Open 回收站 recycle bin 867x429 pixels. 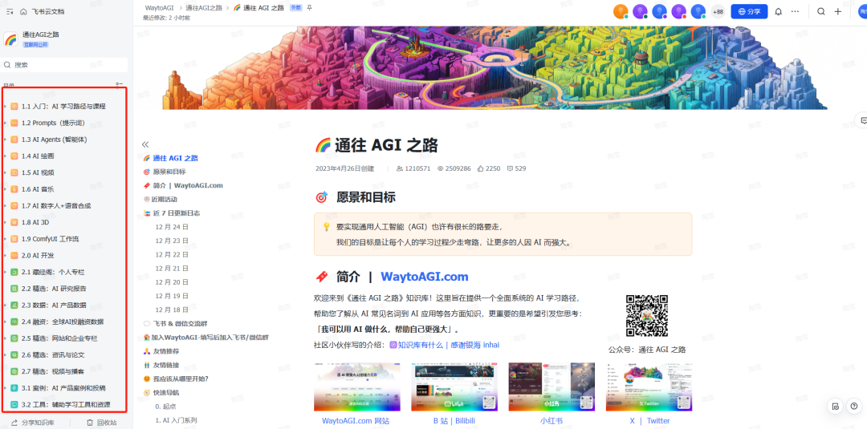[101, 423]
